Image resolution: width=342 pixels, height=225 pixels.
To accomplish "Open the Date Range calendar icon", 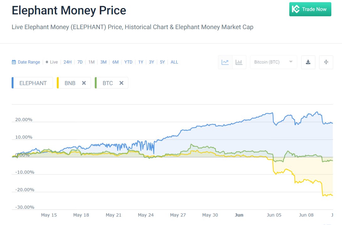I will [x=14, y=62].
